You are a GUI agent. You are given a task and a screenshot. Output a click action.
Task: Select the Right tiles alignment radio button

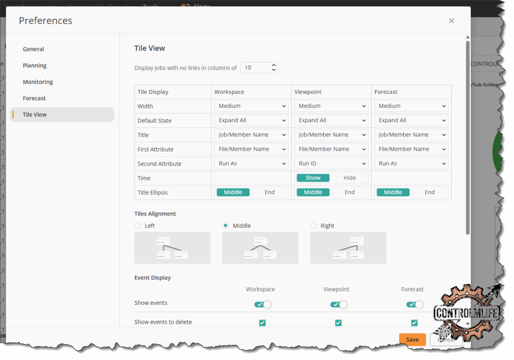pos(314,226)
